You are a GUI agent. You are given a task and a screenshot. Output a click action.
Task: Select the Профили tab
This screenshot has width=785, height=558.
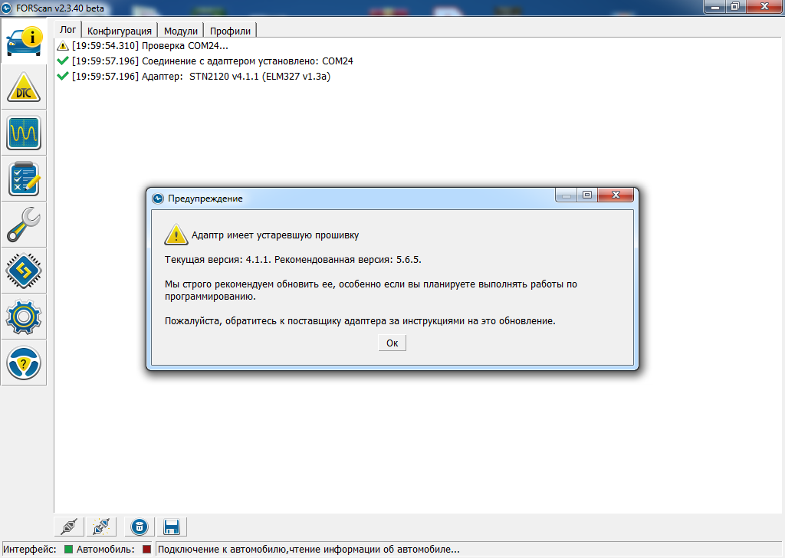click(x=231, y=31)
